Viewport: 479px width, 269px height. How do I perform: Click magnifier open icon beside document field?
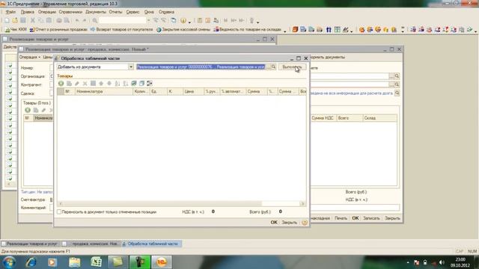click(273, 67)
